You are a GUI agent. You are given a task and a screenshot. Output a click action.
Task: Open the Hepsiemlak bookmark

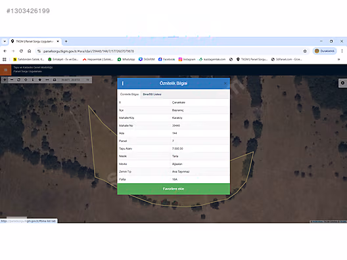click(x=98, y=59)
